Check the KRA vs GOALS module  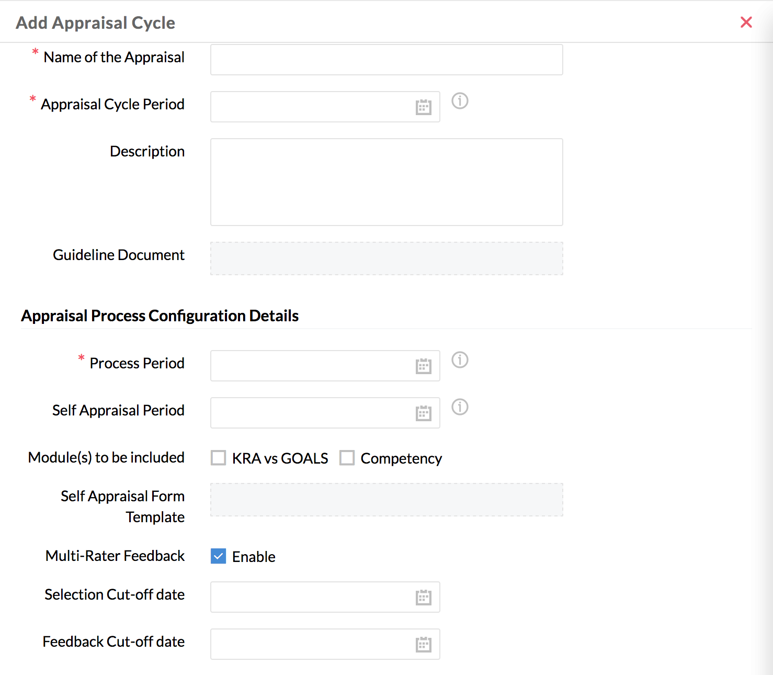[219, 458]
